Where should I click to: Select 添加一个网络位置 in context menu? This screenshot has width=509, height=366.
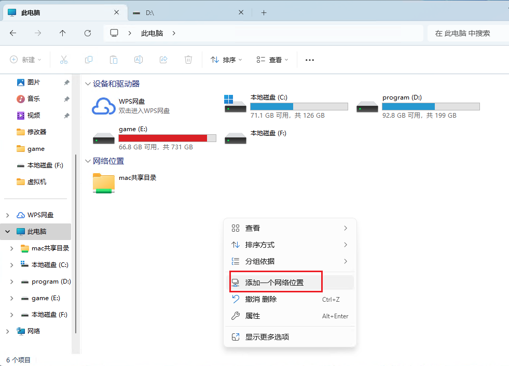pyautogui.click(x=275, y=283)
